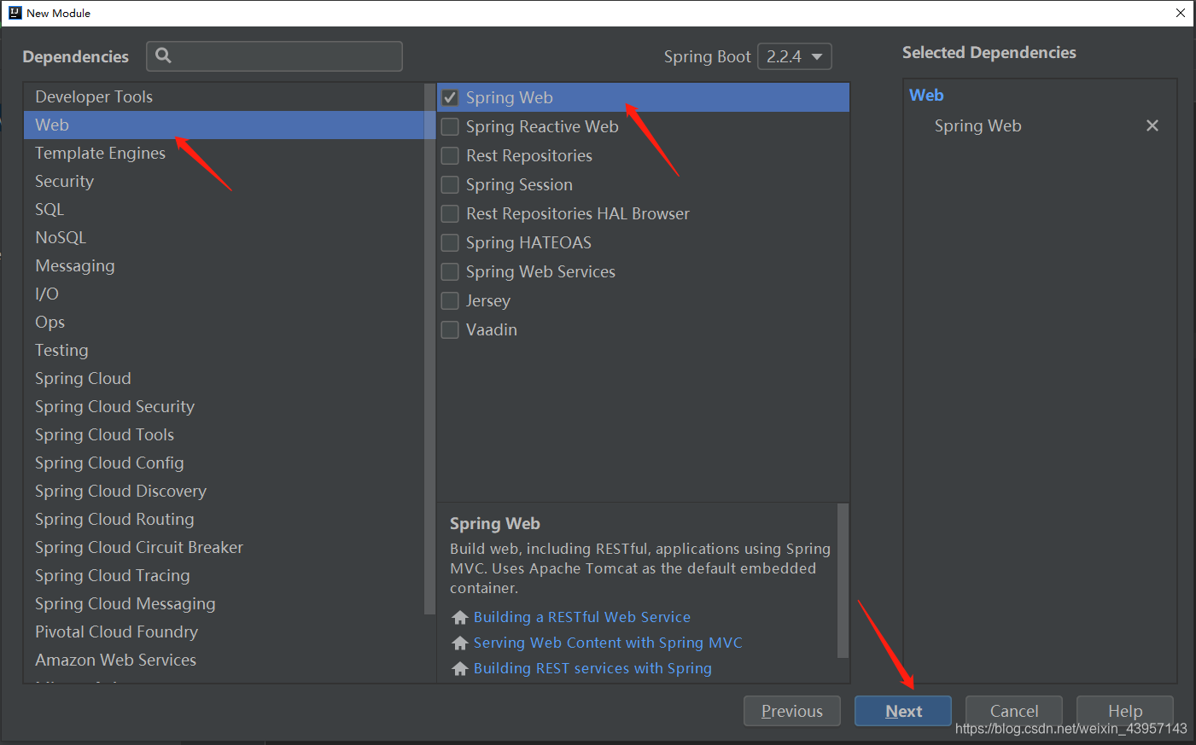Choose Spring Cloud Circuit Breaker category
Viewport: 1196px width, 745px height.
click(224, 547)
